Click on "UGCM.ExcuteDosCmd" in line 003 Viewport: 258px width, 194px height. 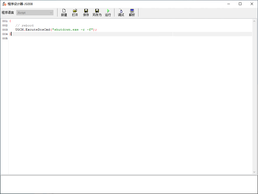click(x=33, y=30)
